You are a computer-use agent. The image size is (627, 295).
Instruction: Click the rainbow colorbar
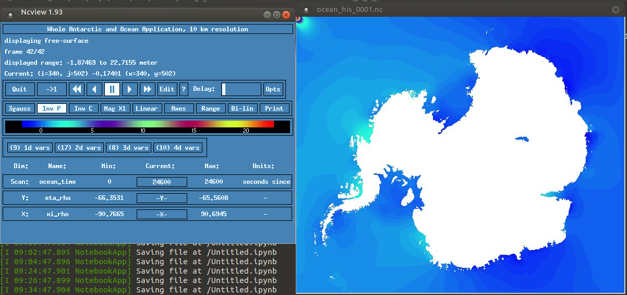pyautogui.click(x=148, y=124)
